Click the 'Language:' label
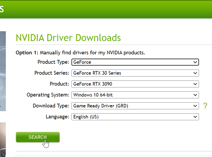The width and height of the screenshot is (212, 157). point(57,117)
